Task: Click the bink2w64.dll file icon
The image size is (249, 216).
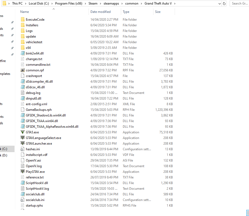Action: 23,53
